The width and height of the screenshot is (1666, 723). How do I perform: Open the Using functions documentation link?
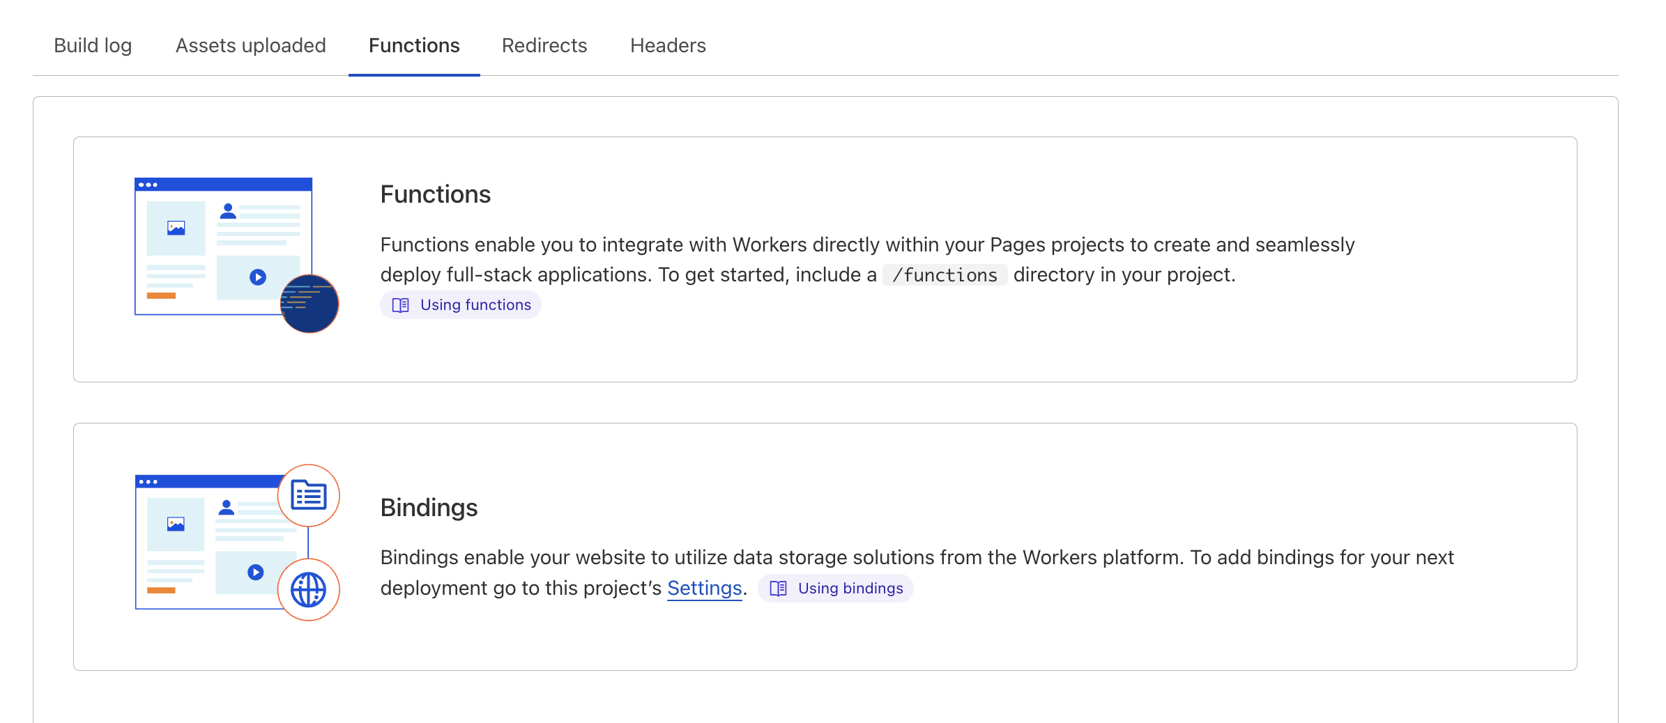pos(475,305)
